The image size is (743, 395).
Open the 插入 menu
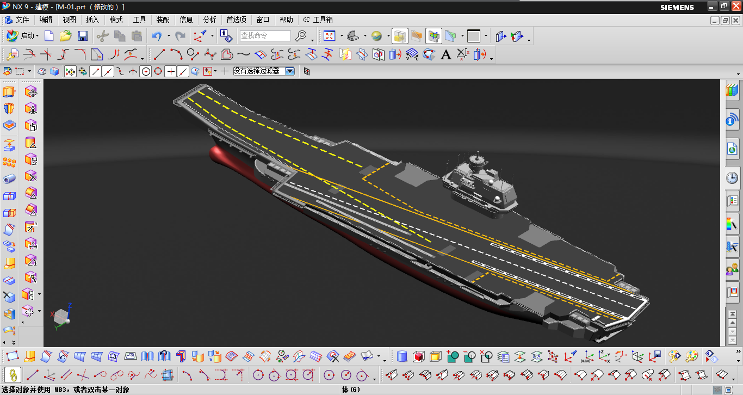(92, 20)
